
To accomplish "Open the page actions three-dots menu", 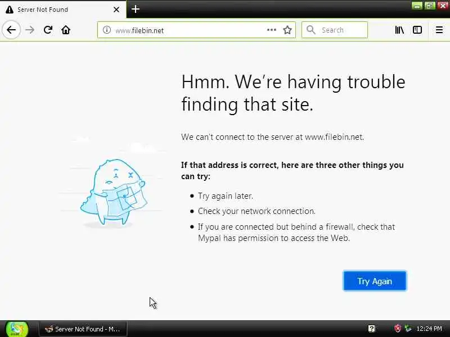I will coord(272,30).
